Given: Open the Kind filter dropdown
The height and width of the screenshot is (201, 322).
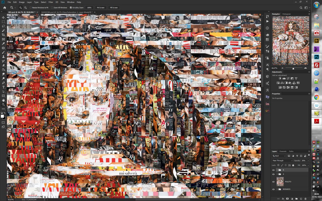Looking at the screenshot, I should (279, 156).
